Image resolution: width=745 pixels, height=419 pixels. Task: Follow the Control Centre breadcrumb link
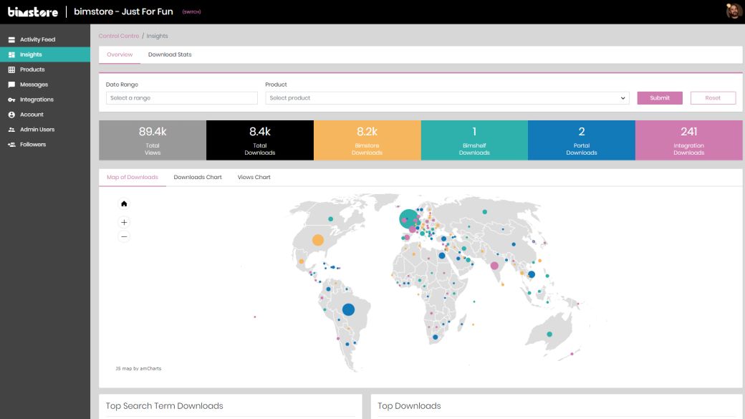click(119, 36)
